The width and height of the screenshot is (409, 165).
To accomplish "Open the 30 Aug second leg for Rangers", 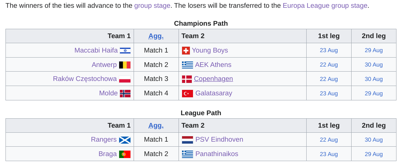I will [373, 140].
